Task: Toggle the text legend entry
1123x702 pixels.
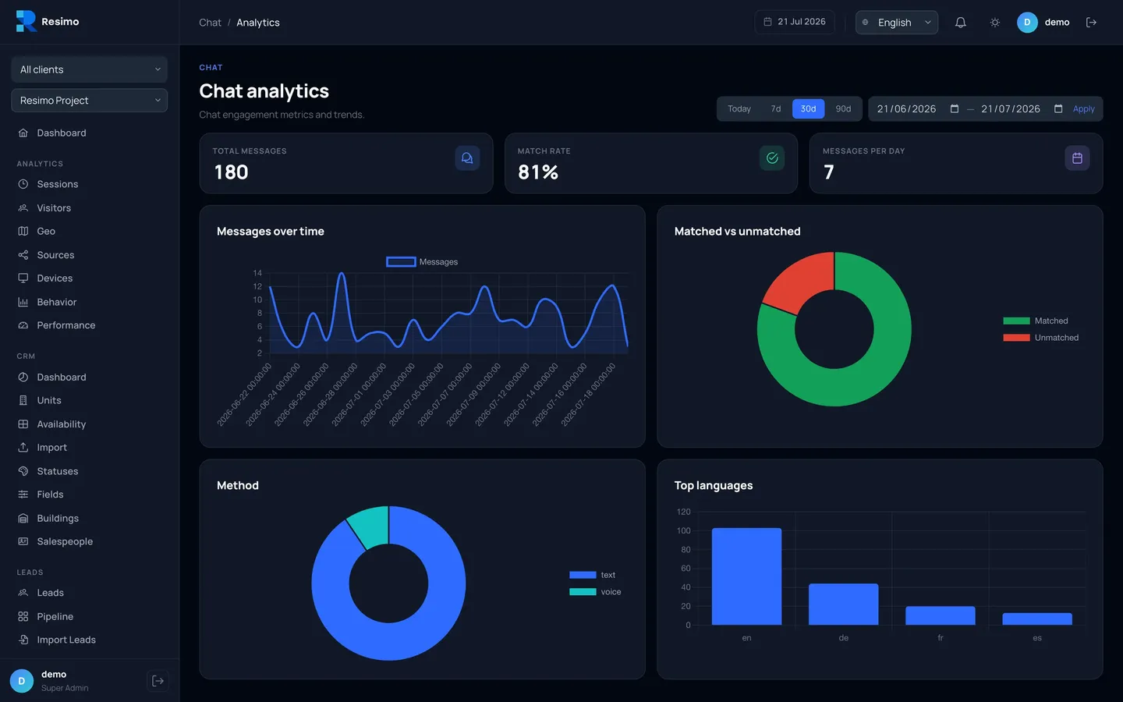Action: point(592,575)
